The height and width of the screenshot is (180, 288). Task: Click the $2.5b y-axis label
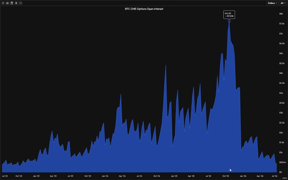282,123
